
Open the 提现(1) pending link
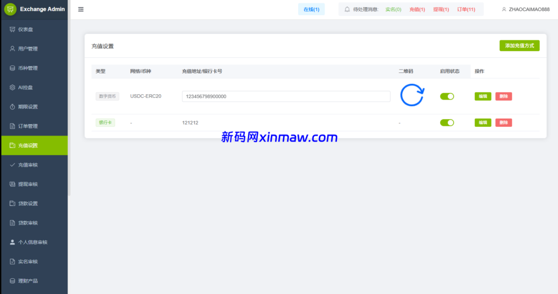pyautogui.click(x=441, y=9)
